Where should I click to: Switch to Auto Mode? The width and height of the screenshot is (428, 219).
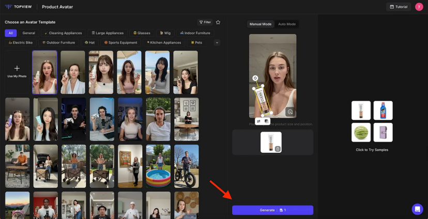[x=287, y=24]
